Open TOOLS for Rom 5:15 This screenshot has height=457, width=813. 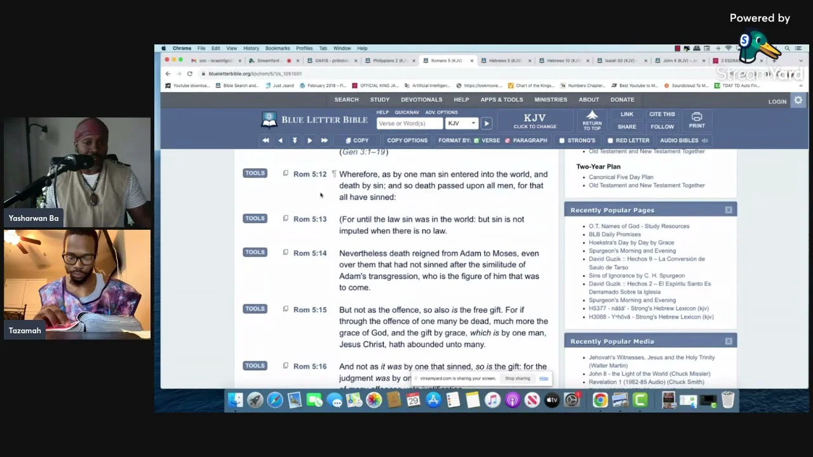[255, 308]
